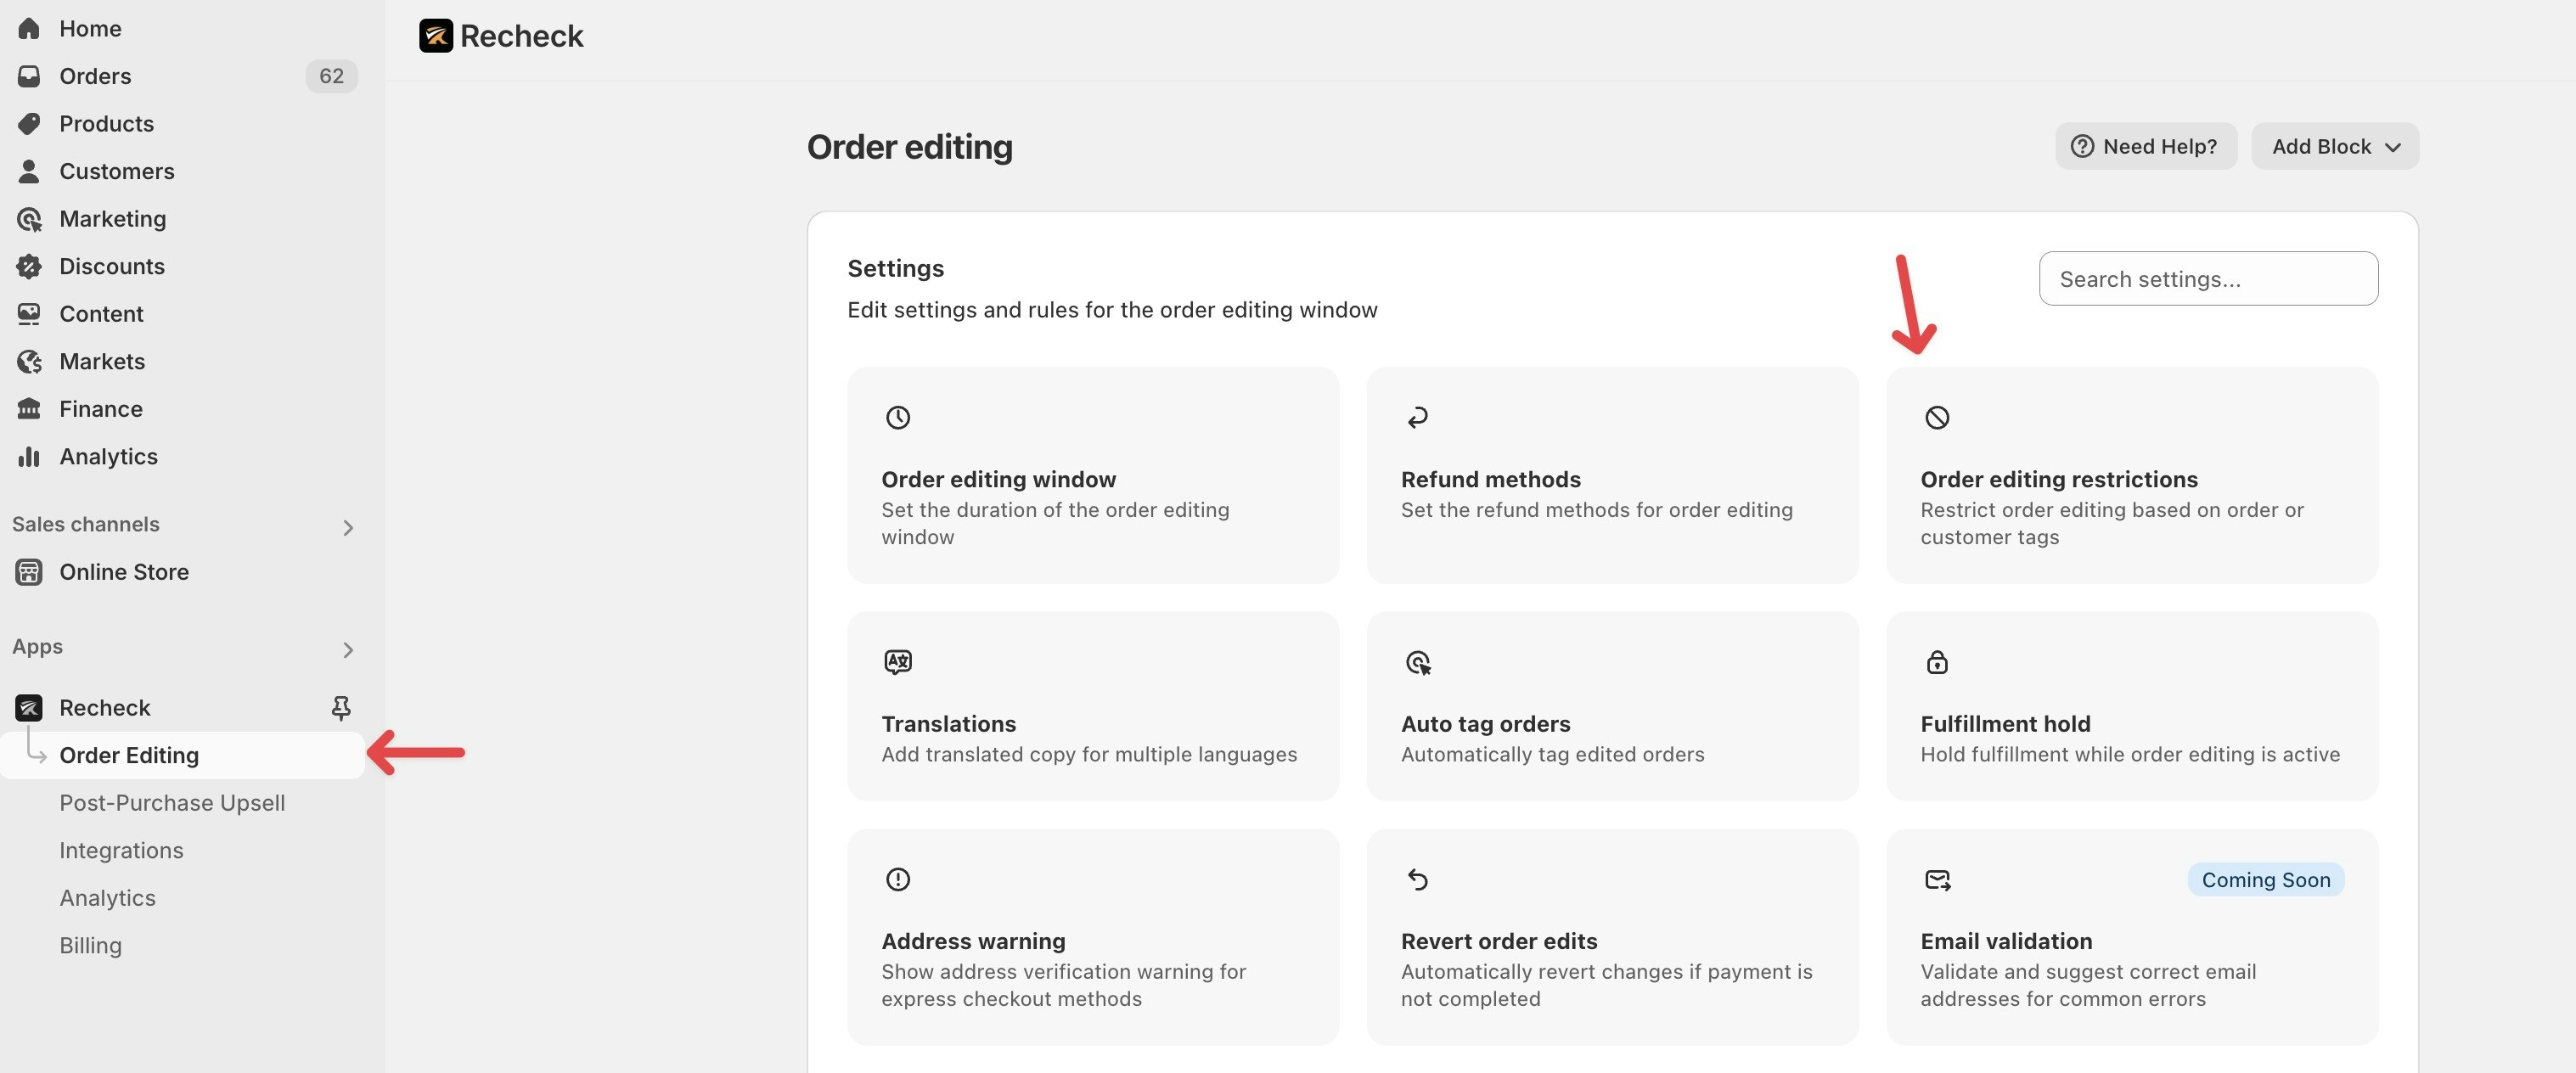Click the clock icon on Order editing window card
The image size is (2576, 1073).
click(x=898, y=417)
